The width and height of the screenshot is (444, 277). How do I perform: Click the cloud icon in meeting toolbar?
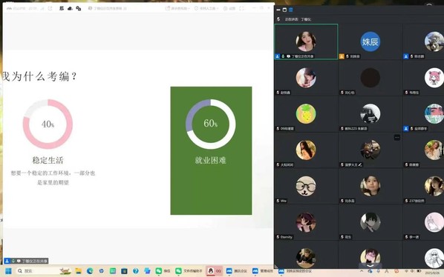point(70,8)
